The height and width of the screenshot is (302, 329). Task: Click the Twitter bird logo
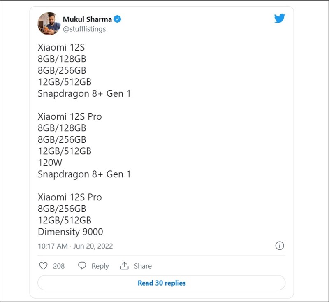(x=280, y=18)
